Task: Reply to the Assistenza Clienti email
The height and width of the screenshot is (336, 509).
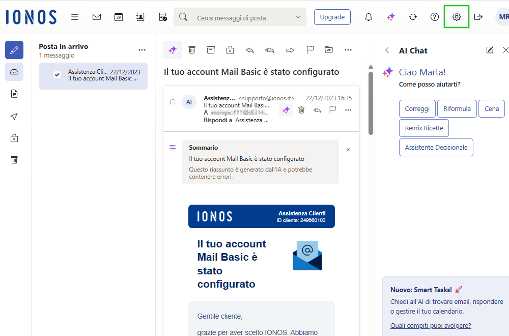Action: pyautogui.click(x=250, y=49)
